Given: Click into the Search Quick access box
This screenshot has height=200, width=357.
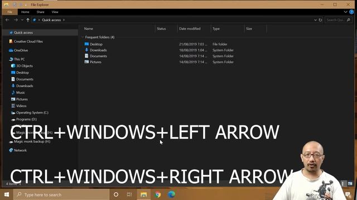Looking at the screenshot, I should pyautogui.click(x=338, y=20).
